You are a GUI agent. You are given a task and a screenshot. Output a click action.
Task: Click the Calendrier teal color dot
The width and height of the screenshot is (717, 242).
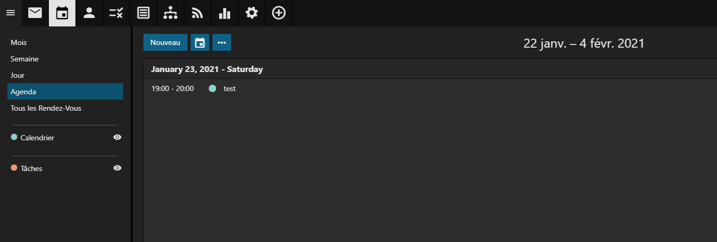pyautogui.click(x=14, y=137)
